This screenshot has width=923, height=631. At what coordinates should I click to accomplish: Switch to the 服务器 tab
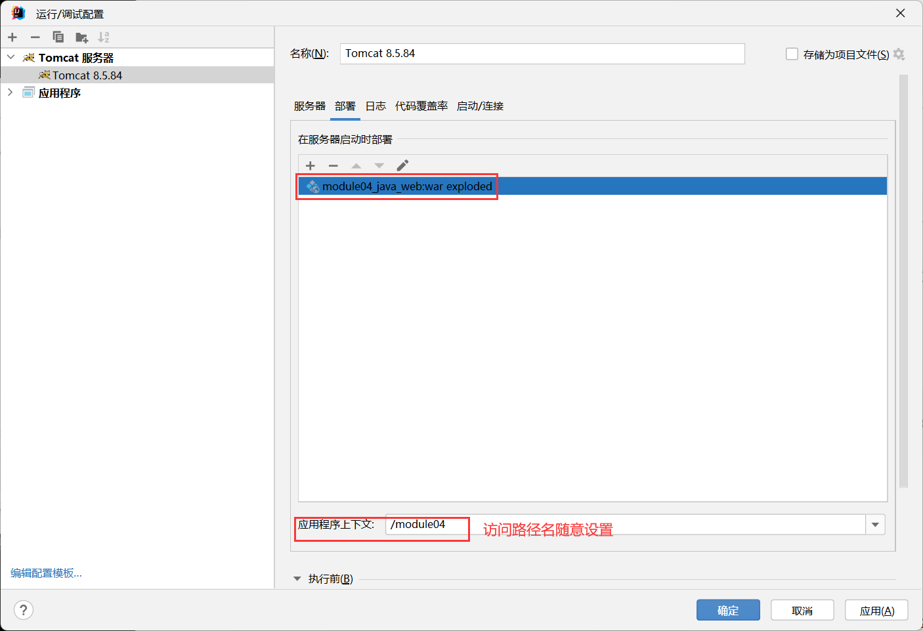coord(310,106)
